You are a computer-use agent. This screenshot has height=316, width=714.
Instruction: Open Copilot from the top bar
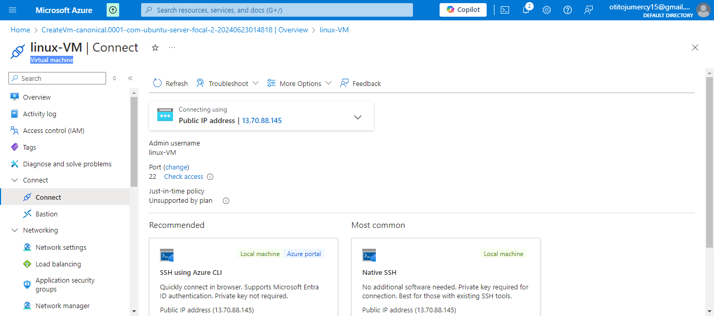point(463,10)
